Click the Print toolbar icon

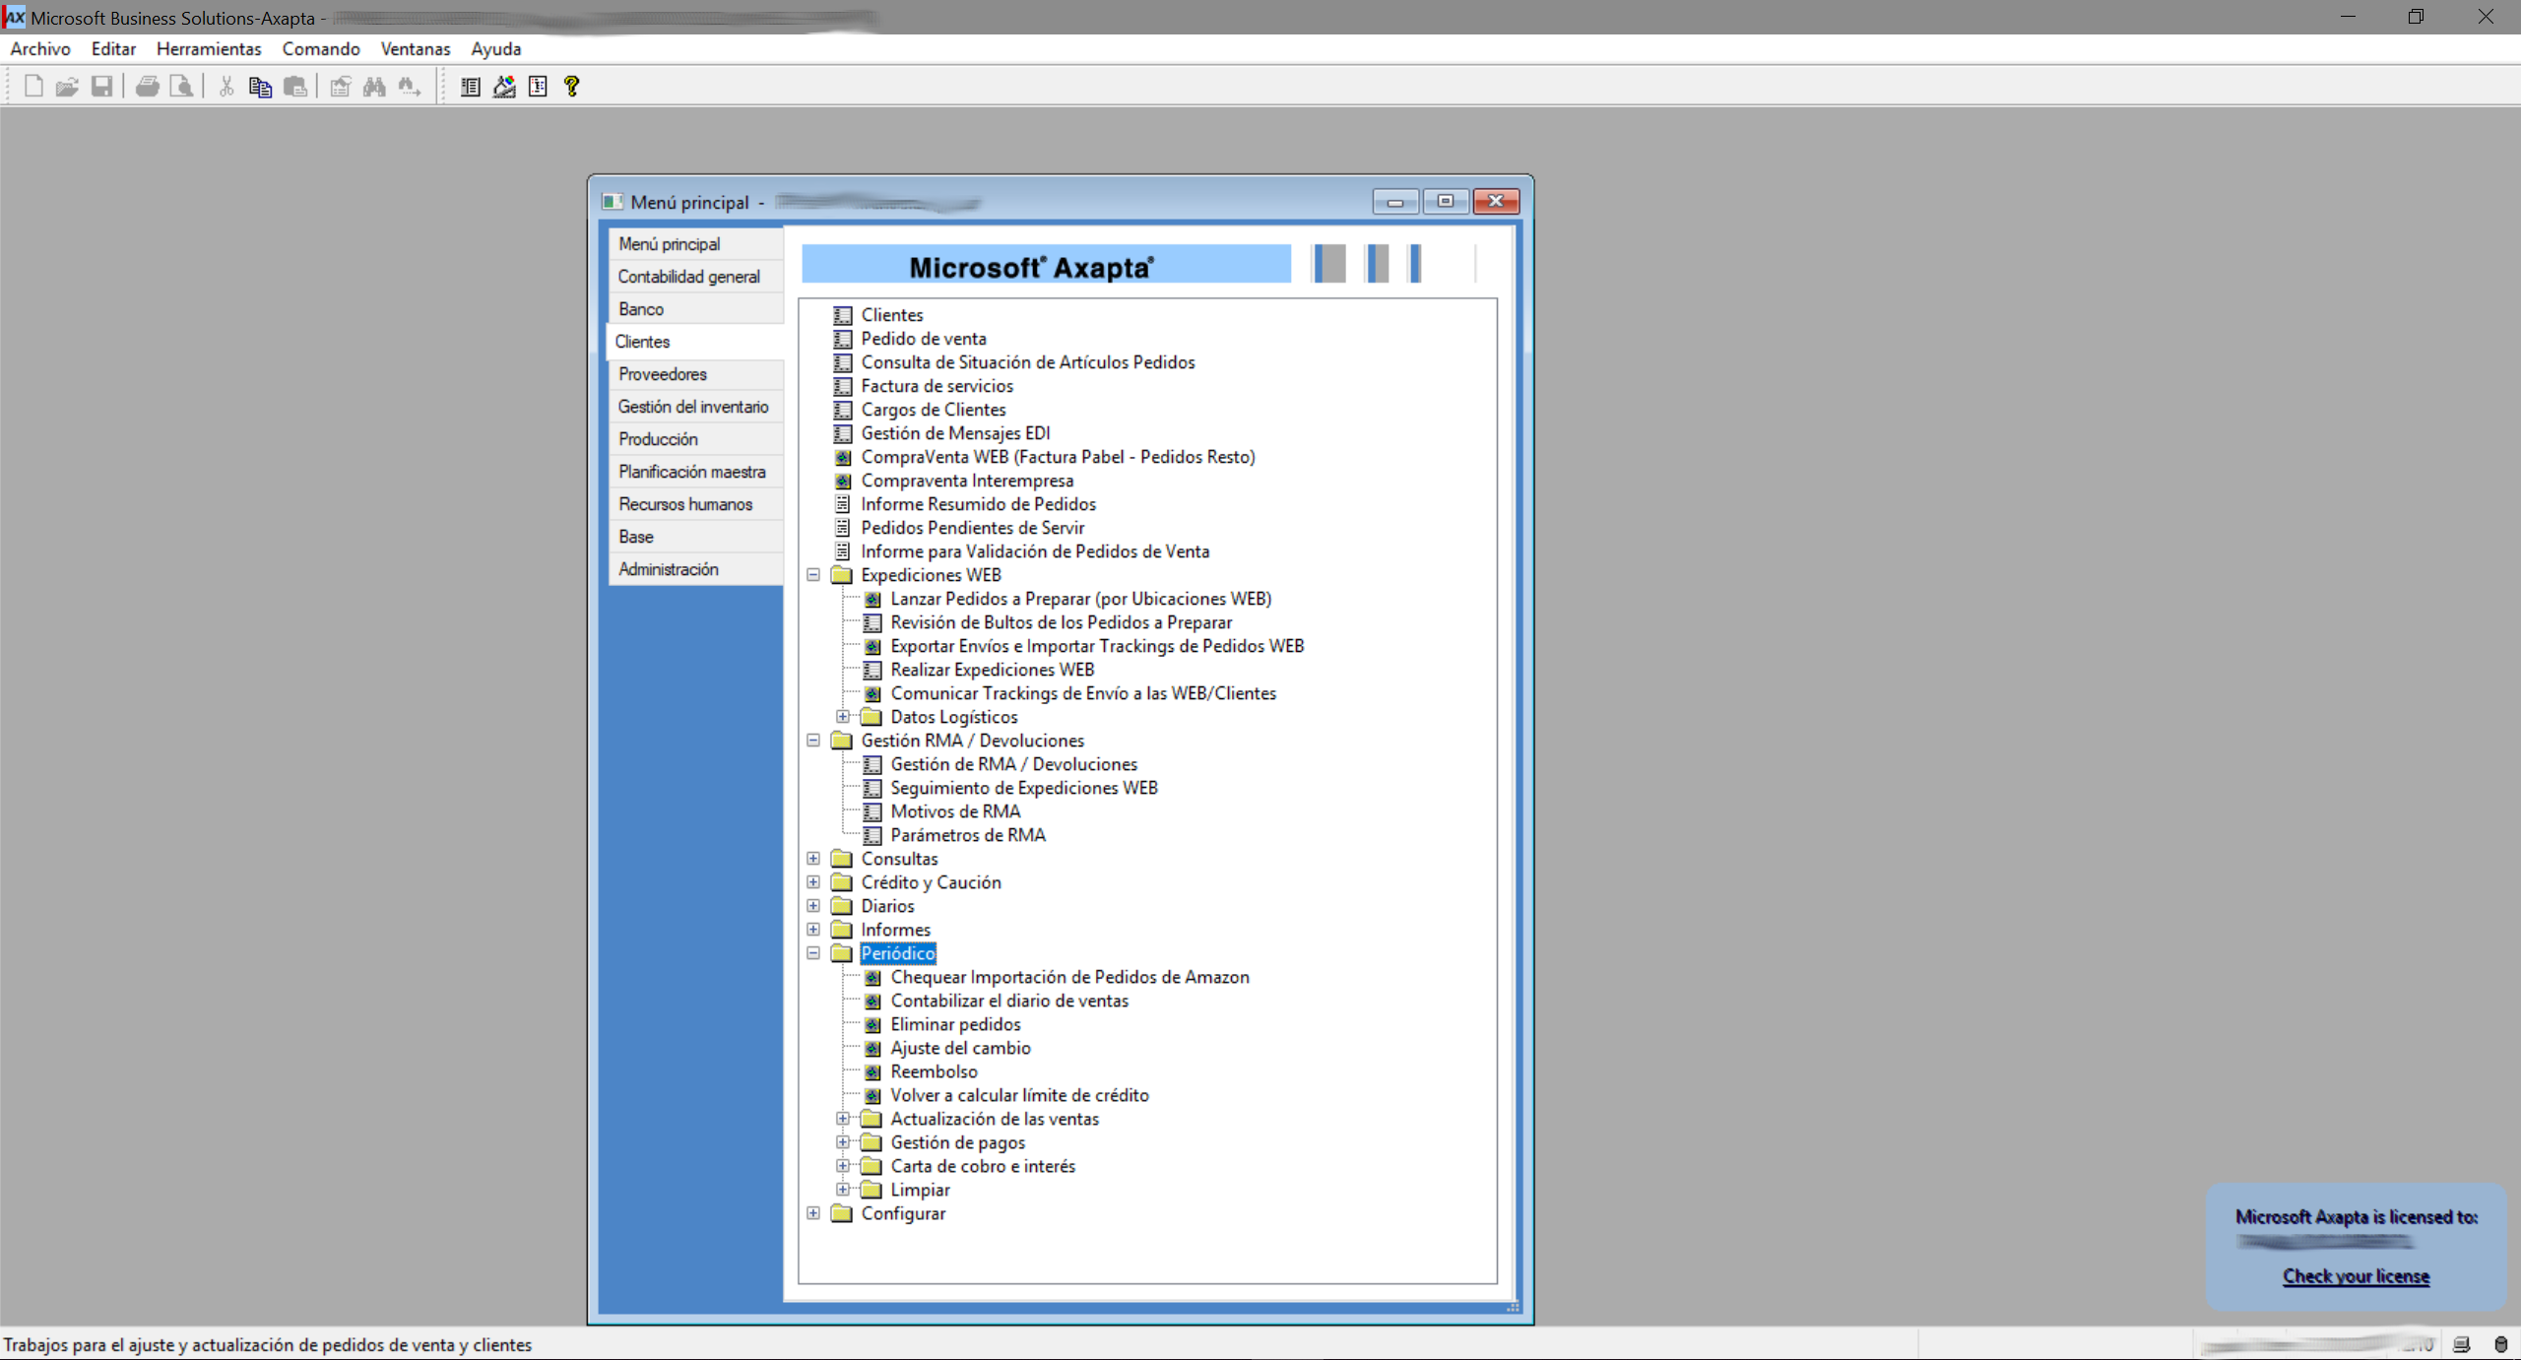(148, 87)
